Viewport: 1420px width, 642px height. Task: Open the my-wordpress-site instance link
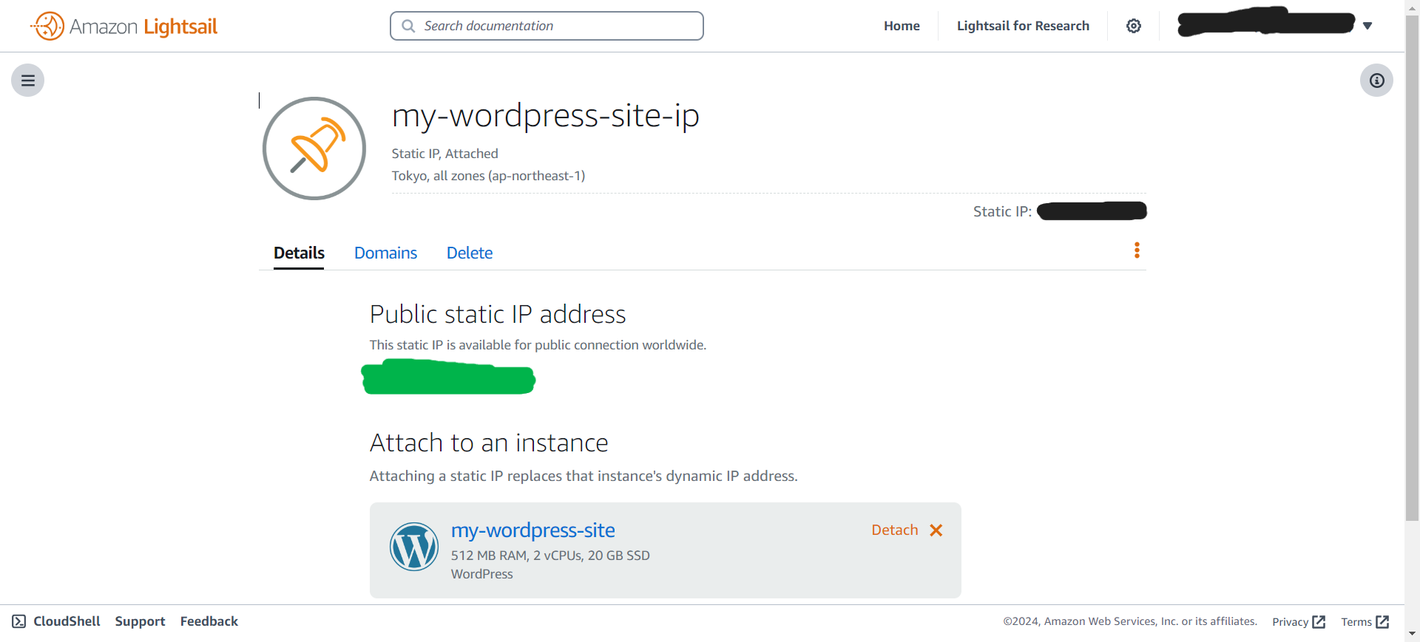[533, 530]
